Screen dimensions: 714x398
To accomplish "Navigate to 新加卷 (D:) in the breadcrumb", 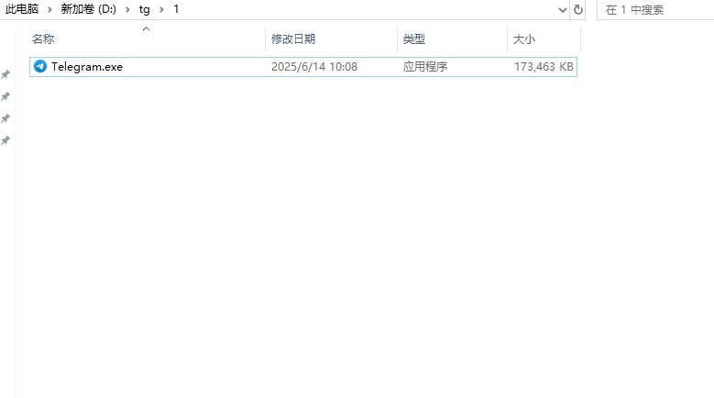I will [x=88, y=9].
